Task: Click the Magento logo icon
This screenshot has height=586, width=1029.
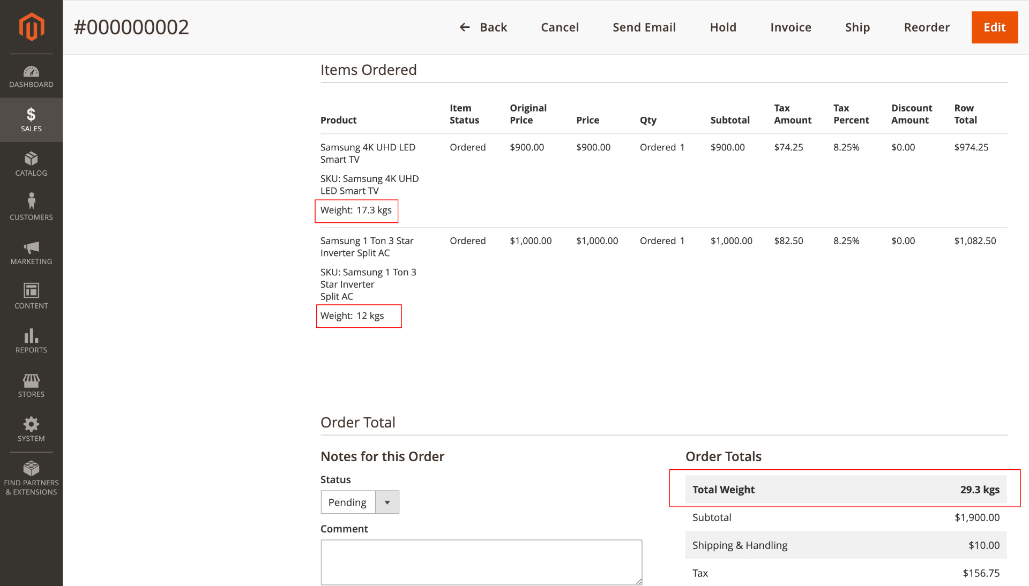Action: click(x=31, y=27)
